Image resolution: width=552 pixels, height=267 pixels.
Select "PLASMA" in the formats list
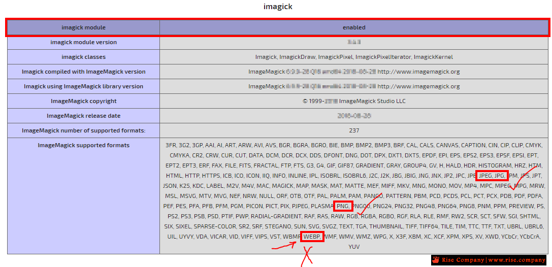pyautogui.click(x=322, y=206)
